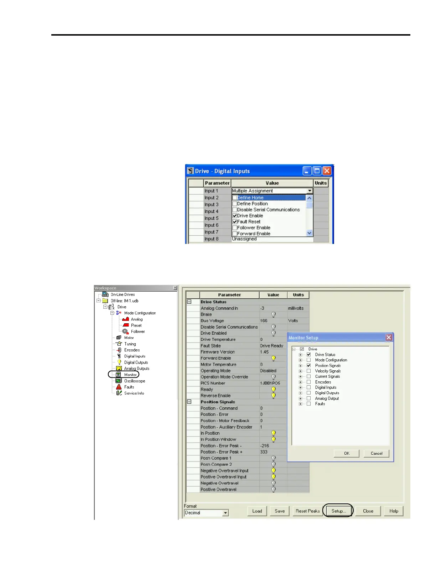Expand Faults in Monitor Setup
Viewport: 436px width, 564px height.
300,404
